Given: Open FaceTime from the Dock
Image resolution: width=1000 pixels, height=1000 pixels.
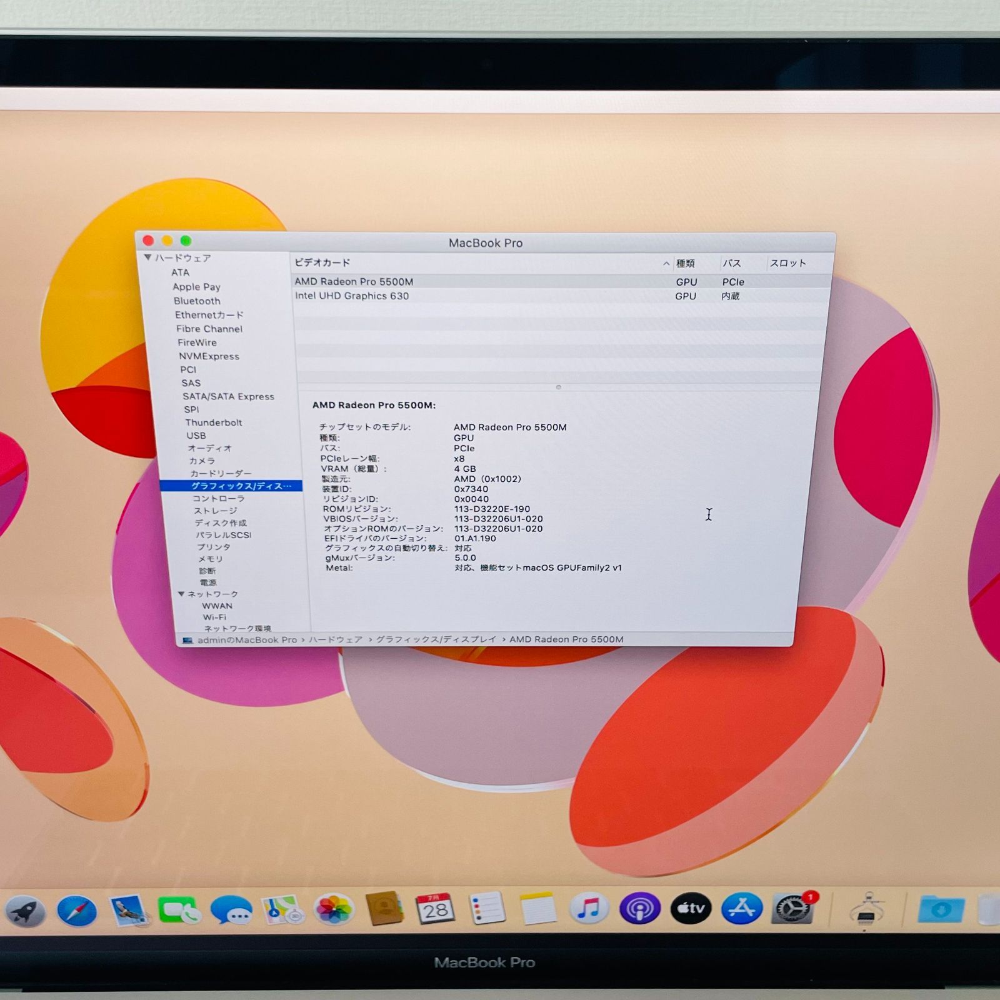Looking at the screenshot, I should pos(179,911).
